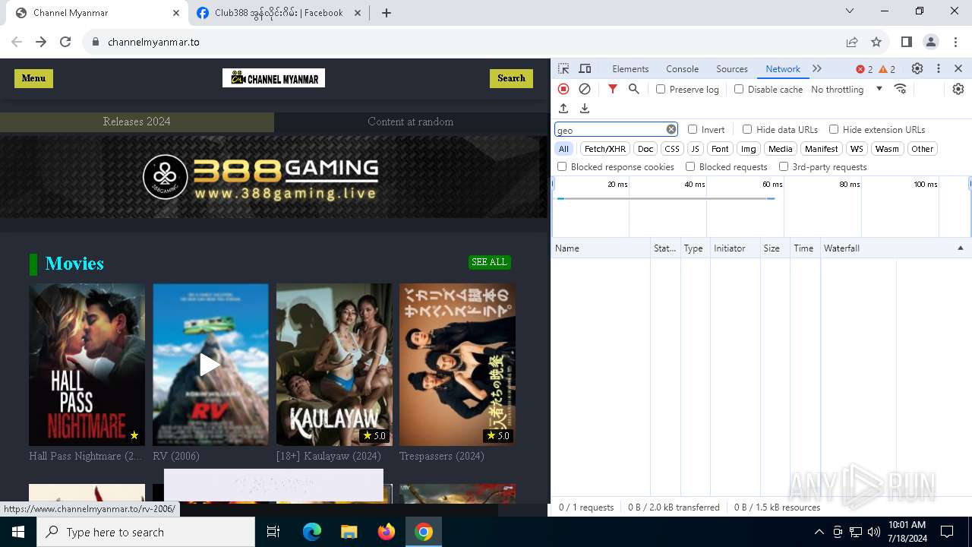Share this page from address bar

coord(852,42)
